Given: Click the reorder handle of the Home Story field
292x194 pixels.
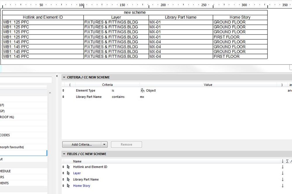Looking at the screenshot, I should [63, 186].
